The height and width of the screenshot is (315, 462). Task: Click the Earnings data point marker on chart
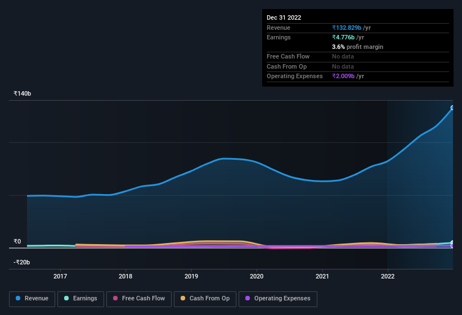[x=452, y=243]
